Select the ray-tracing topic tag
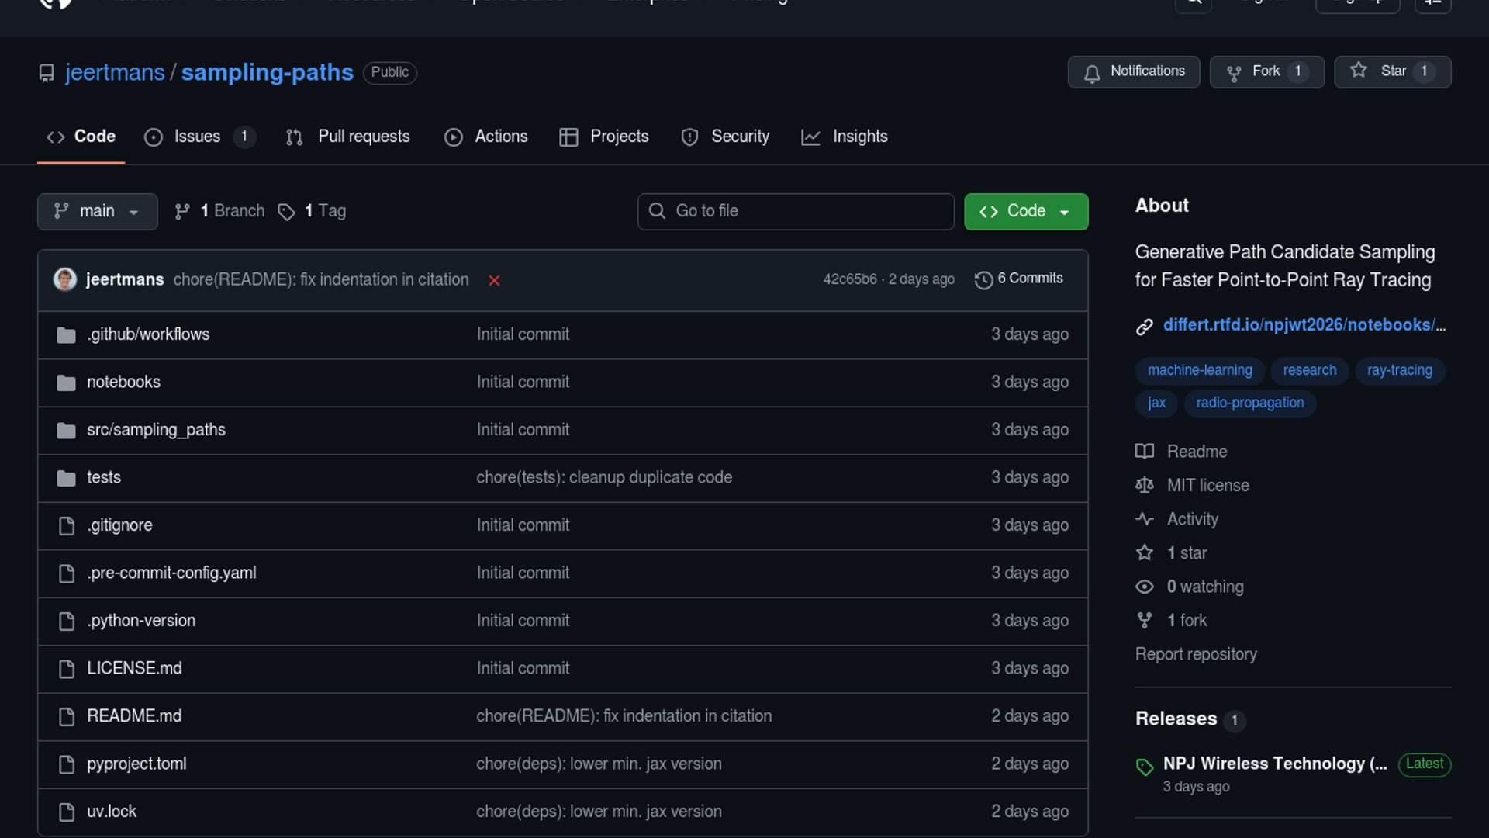Screen dimensions: 1489x838 click(x=1399, y=370)
